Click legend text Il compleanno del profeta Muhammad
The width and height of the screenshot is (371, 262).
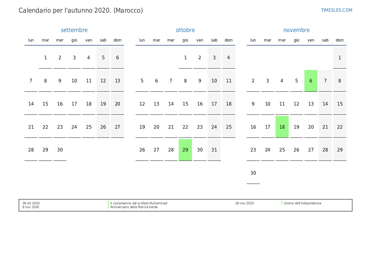click(x=139, y=203)
